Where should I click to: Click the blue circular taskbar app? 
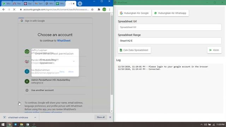(16, 125)
